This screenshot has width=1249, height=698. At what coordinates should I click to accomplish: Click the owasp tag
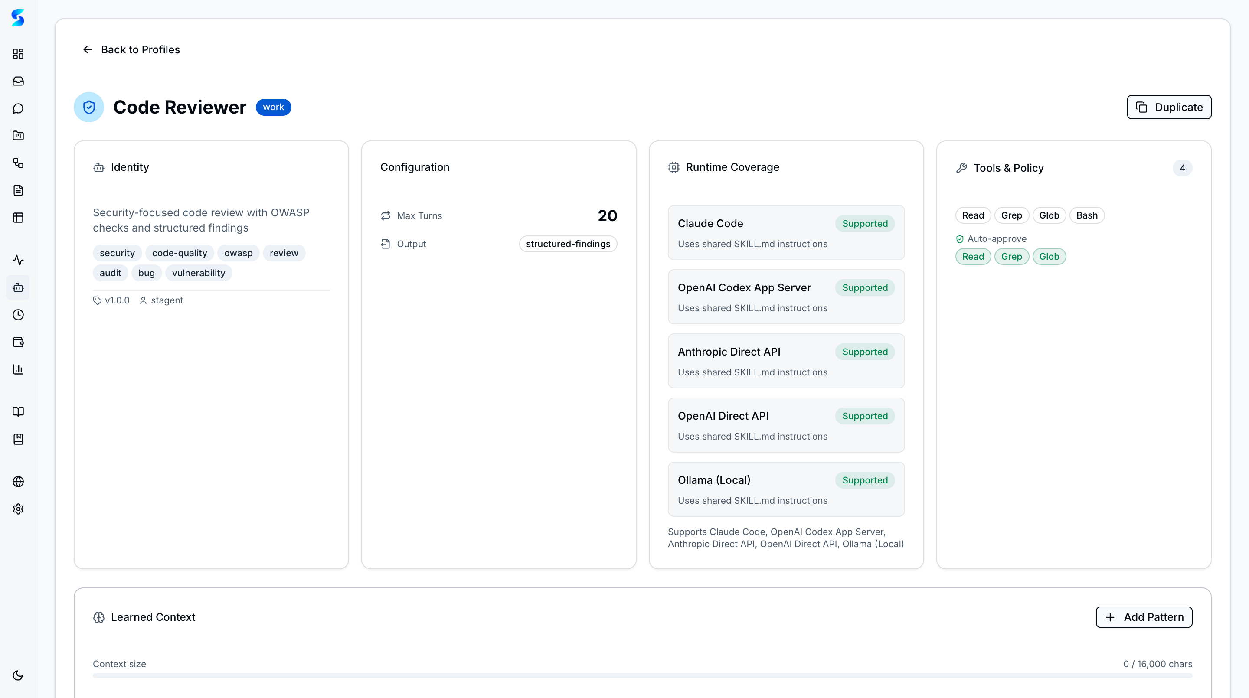pyautogui.click(x=238, y=253)
